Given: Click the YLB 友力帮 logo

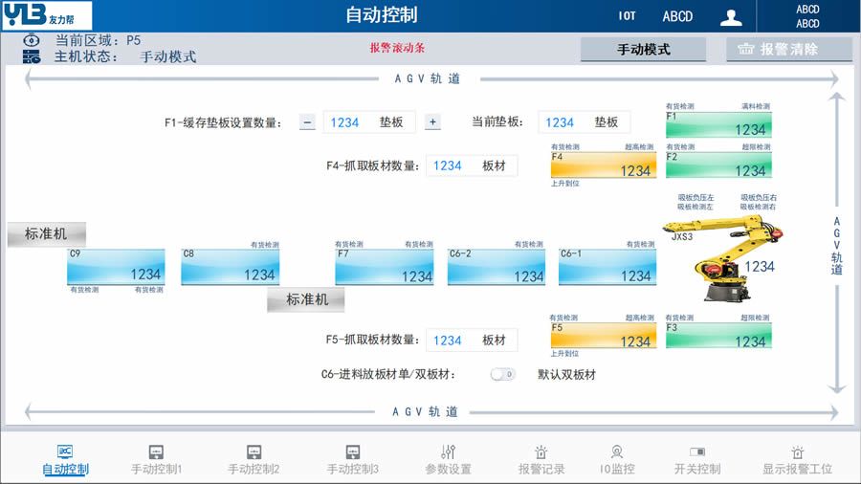Looking at the screenshot, I should tap(47, 14).
